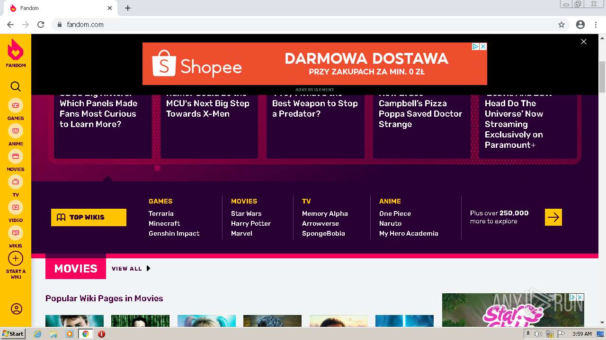
Task: Close the Fandom browser tab
Action: pyautogui.click(x=110, y=8)
